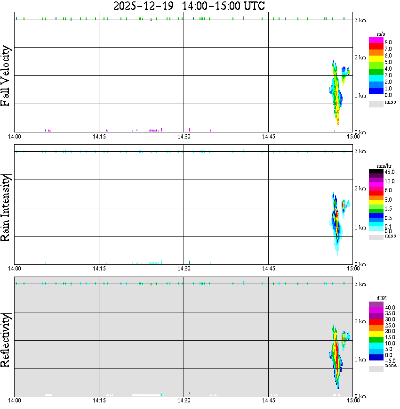
Task: Select the orange swatch in the m/s legend
Action: [x=376, y=53]
